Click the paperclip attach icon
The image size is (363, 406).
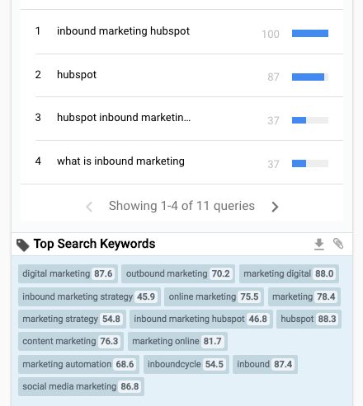coord(338,244)
